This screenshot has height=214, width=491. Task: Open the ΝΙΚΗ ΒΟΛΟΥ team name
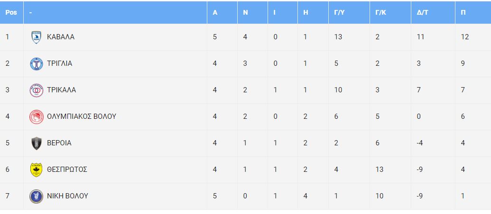click(x=67, y=196)
